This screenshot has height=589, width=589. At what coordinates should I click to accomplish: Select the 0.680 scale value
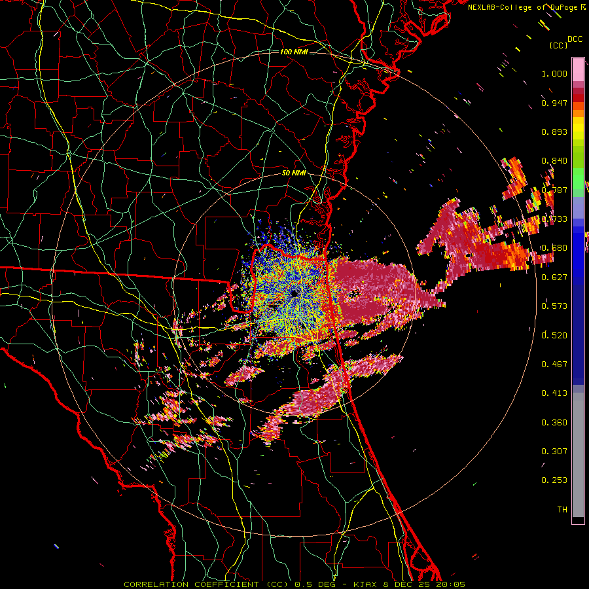[x=554, y=248]
